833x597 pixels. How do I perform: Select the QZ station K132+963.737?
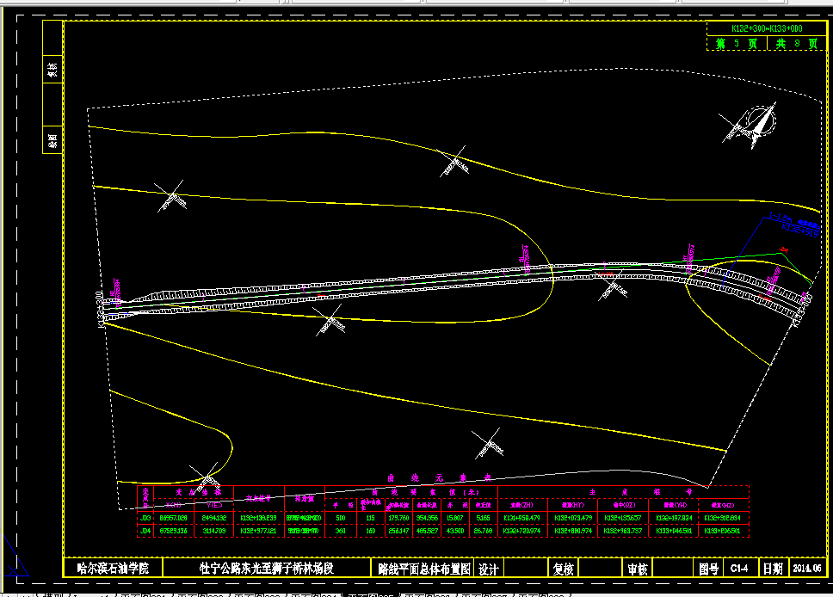coord(623,531)
